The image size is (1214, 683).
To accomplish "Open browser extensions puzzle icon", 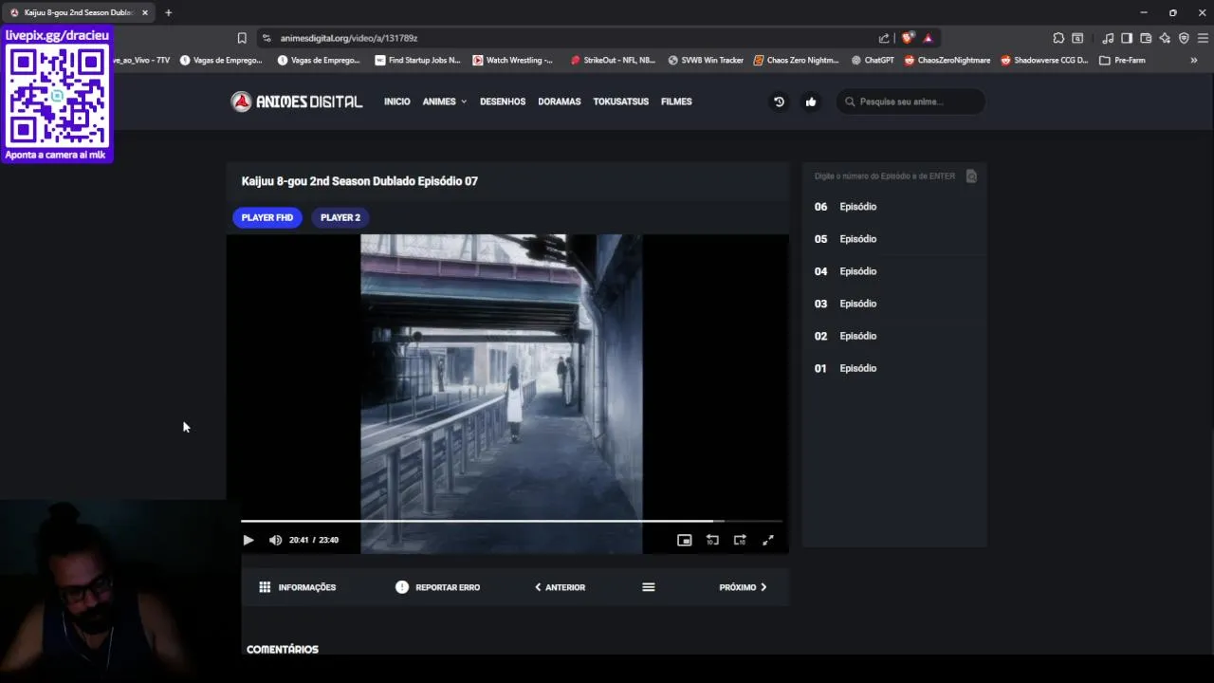I will coord(1058,38).
